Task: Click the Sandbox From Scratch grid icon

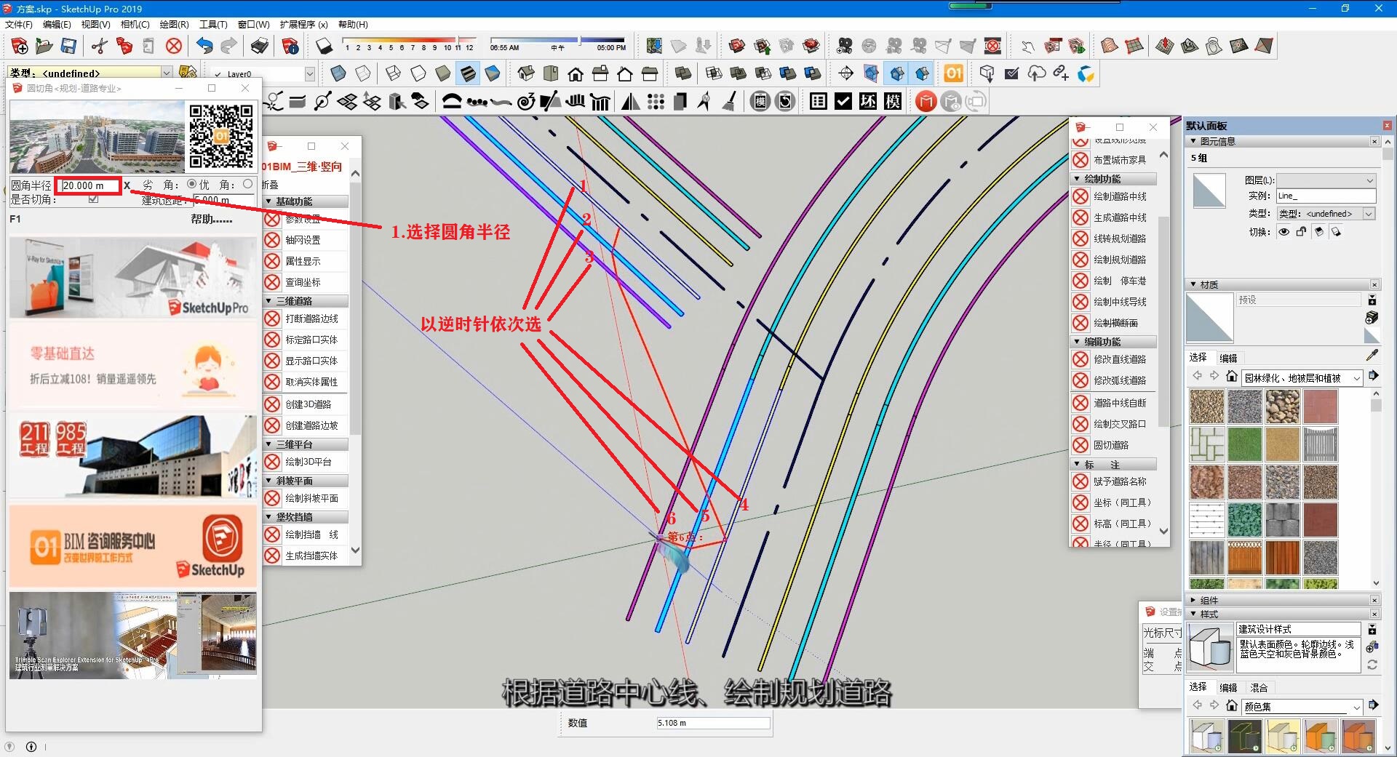Action: coord(1134,47)
